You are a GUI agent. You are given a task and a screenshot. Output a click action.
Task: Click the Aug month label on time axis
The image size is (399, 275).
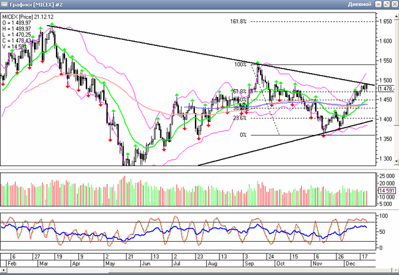[x=213, y=264]
